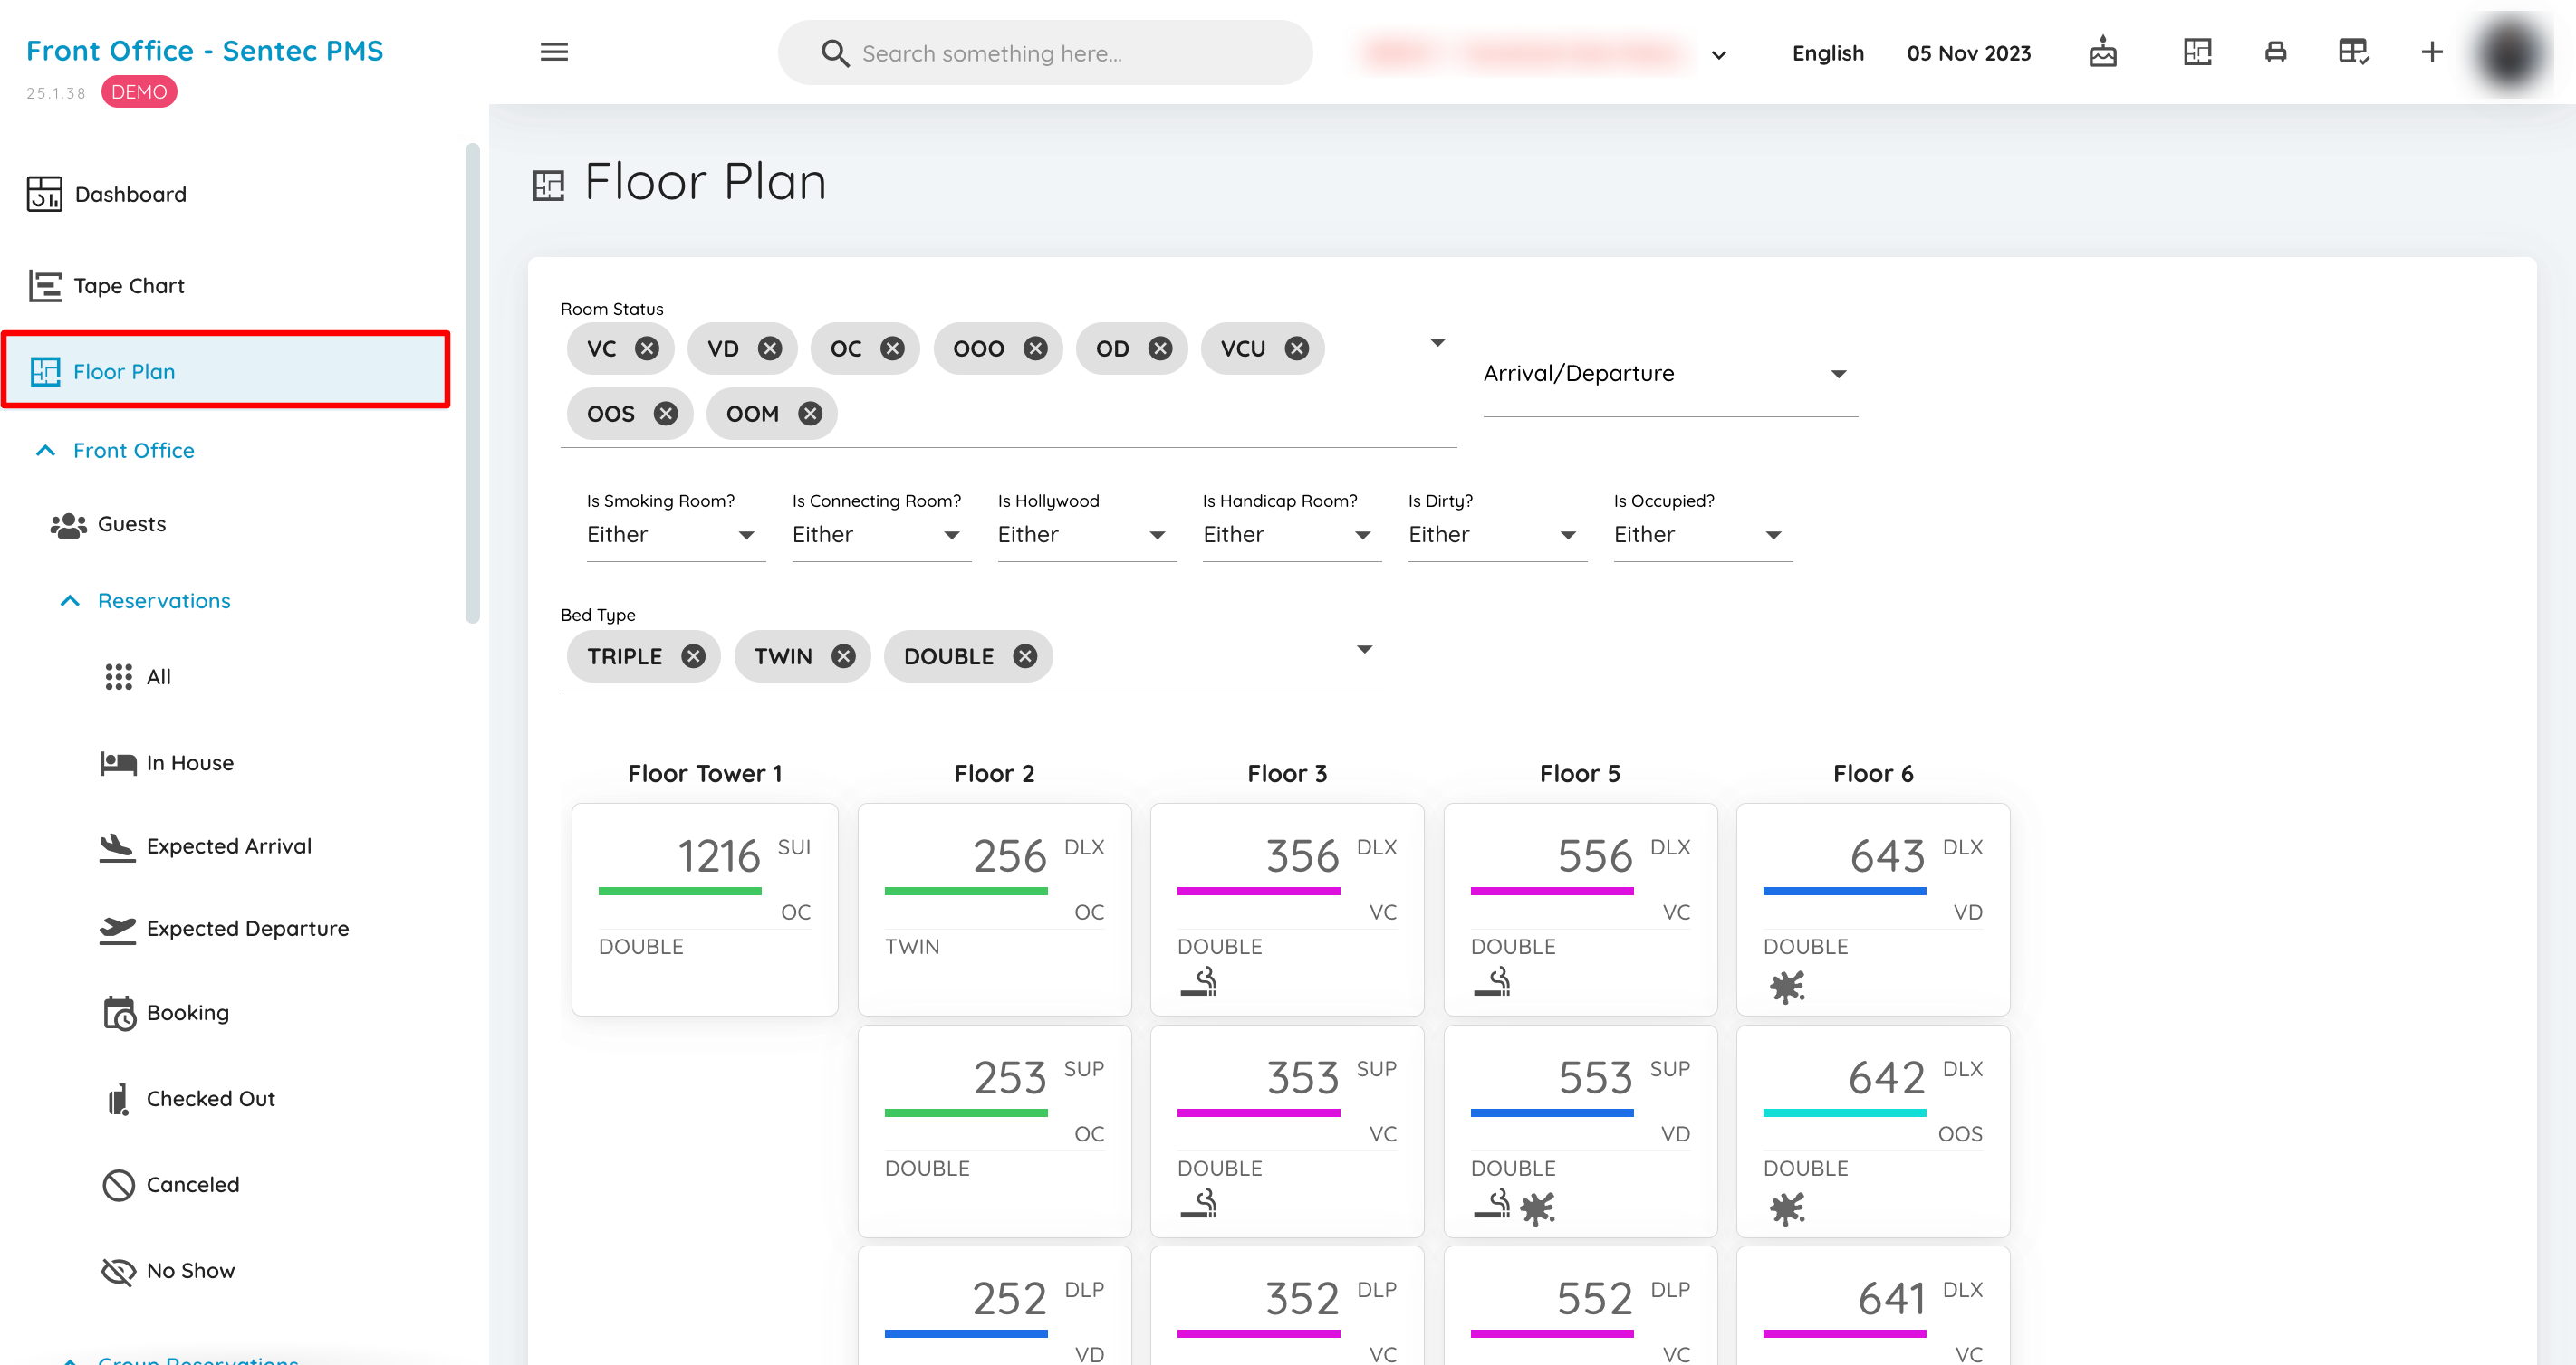Open the Is Hollywood dropdown
Image resolution: width=2576 pixels, height=1365 pixels.
(x=1086, y=535)
